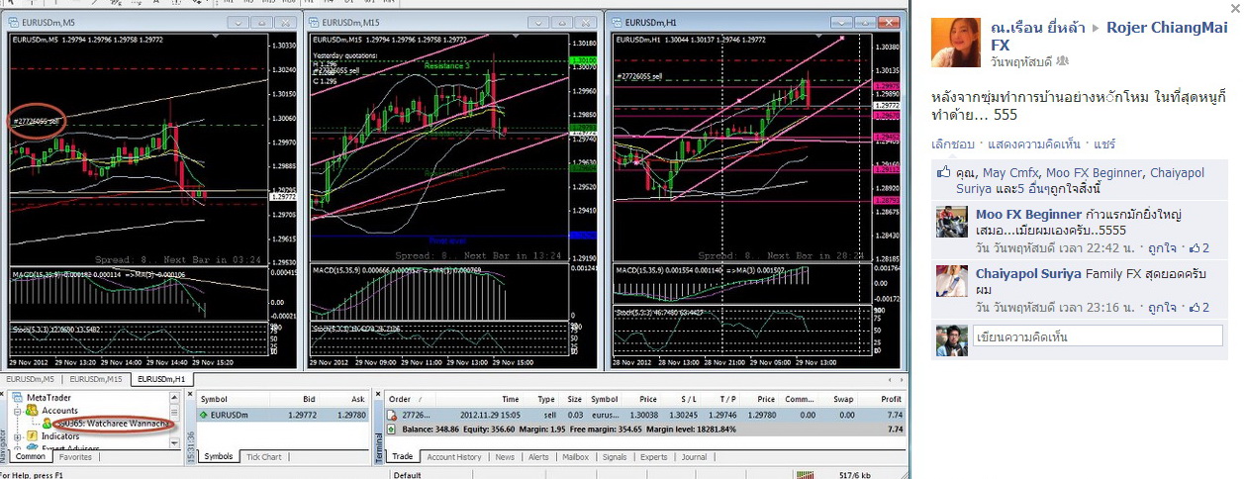This screenshot has width=1244, height=479.
Task: Switch to the EURUSDm,M15 chart tab
Action: 96,379
